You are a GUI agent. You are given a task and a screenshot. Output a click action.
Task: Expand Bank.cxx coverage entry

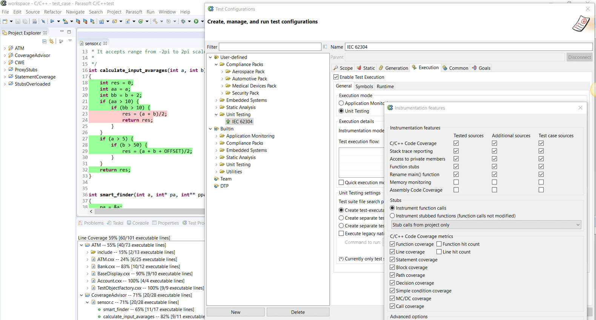point(88,267)
